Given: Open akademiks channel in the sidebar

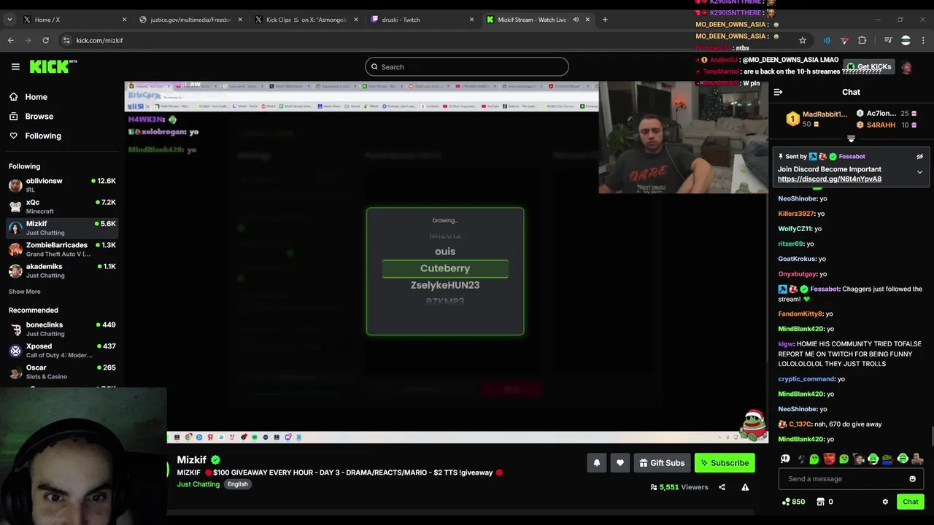Looking at the screenshot, I should tap(62, 271).
